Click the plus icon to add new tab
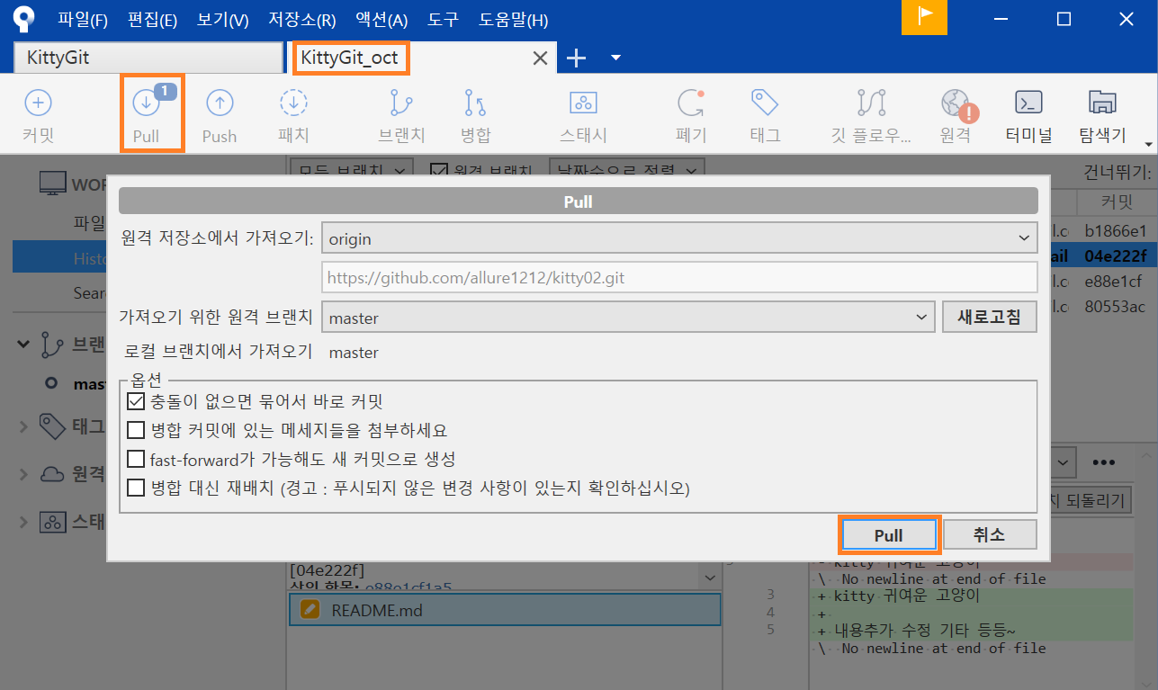1158x690 pixels. pos(576,58)
